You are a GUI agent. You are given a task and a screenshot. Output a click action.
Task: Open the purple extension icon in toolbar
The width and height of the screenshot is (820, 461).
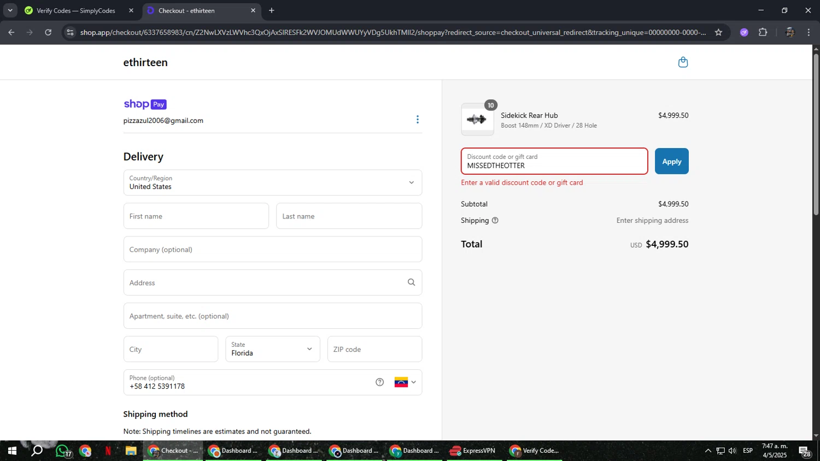tap(744, 32)
